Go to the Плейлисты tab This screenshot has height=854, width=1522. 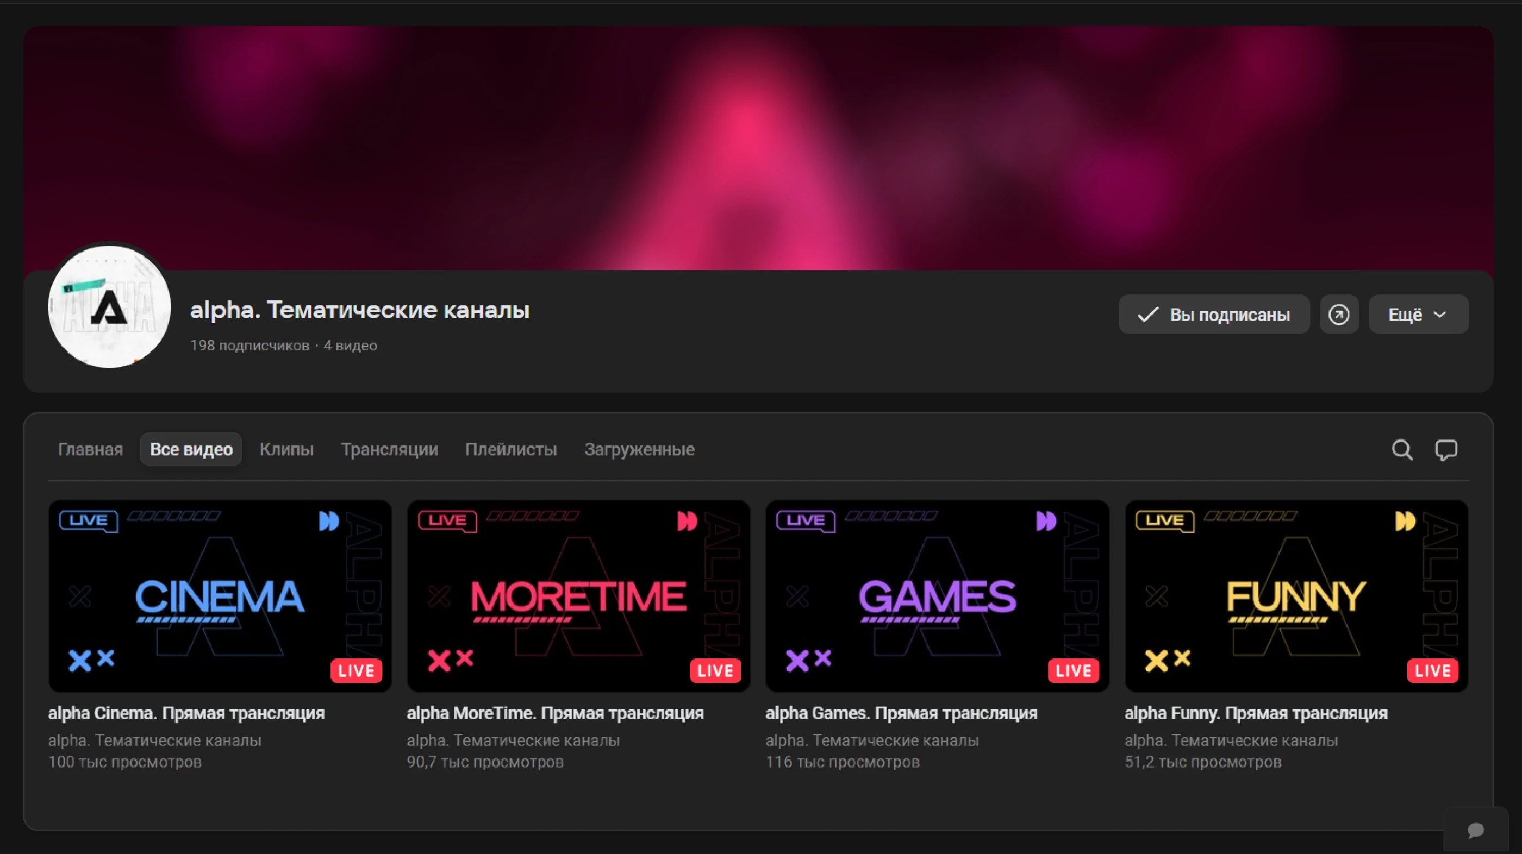pyautogui.click(x=510, y=449)
